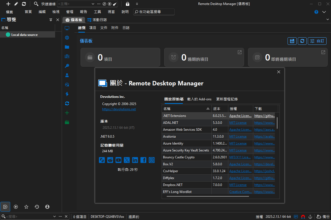Select the blue folder icon in sidebar
331x220 pixels.
(67, 47)
